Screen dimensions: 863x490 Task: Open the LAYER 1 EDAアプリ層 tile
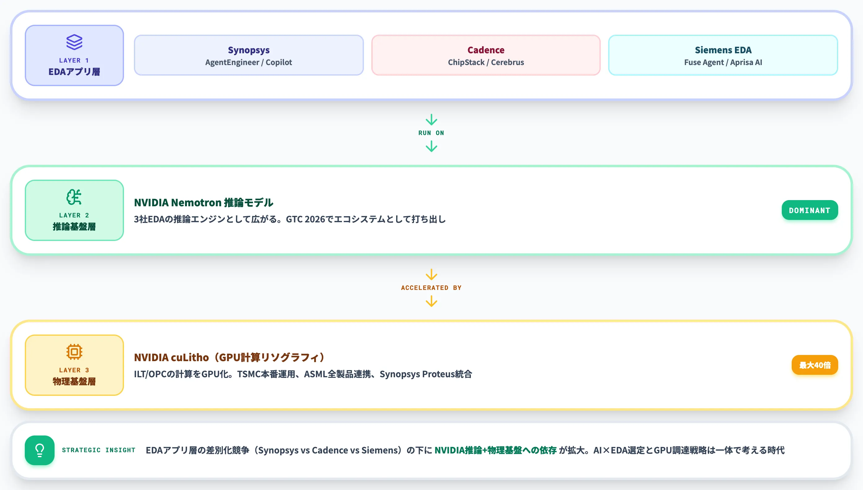(x=74, y=55)
